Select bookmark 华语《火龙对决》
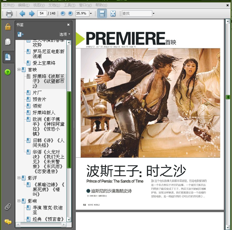Image resolution: width=232 pixels, height=230 pixels. 49,162
